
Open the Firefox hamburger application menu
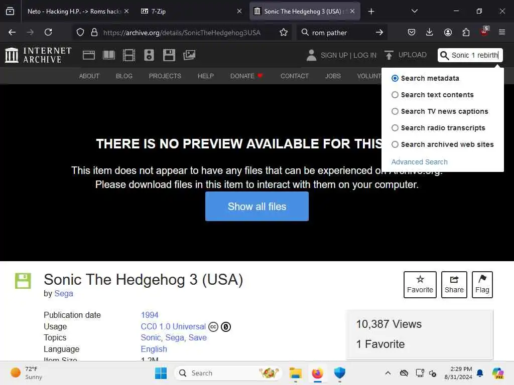click(502, 32)
